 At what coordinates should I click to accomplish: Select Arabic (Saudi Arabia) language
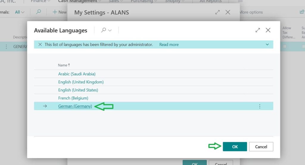(77, 74)
